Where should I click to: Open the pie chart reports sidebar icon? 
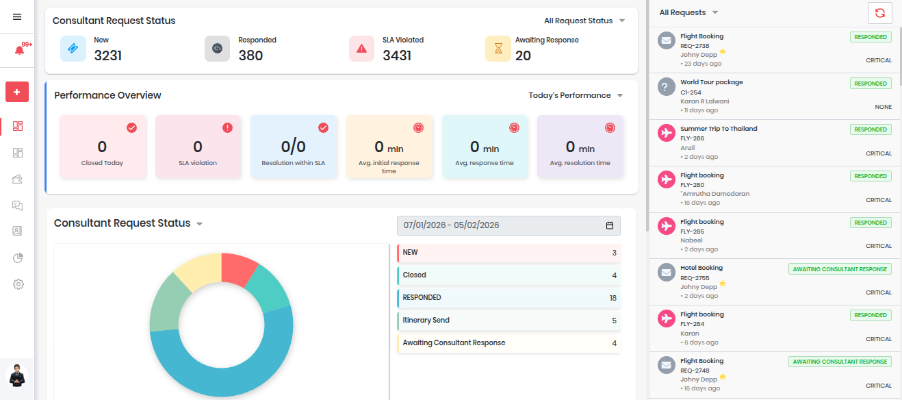pyautogui.click(x=18, y=258)
